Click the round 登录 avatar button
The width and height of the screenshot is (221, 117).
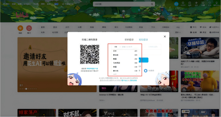[x=176, y=4]
